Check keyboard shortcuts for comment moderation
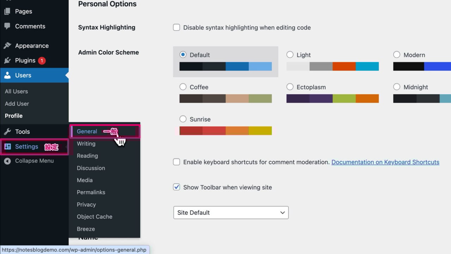451x254 pixels. coord(177,162)
